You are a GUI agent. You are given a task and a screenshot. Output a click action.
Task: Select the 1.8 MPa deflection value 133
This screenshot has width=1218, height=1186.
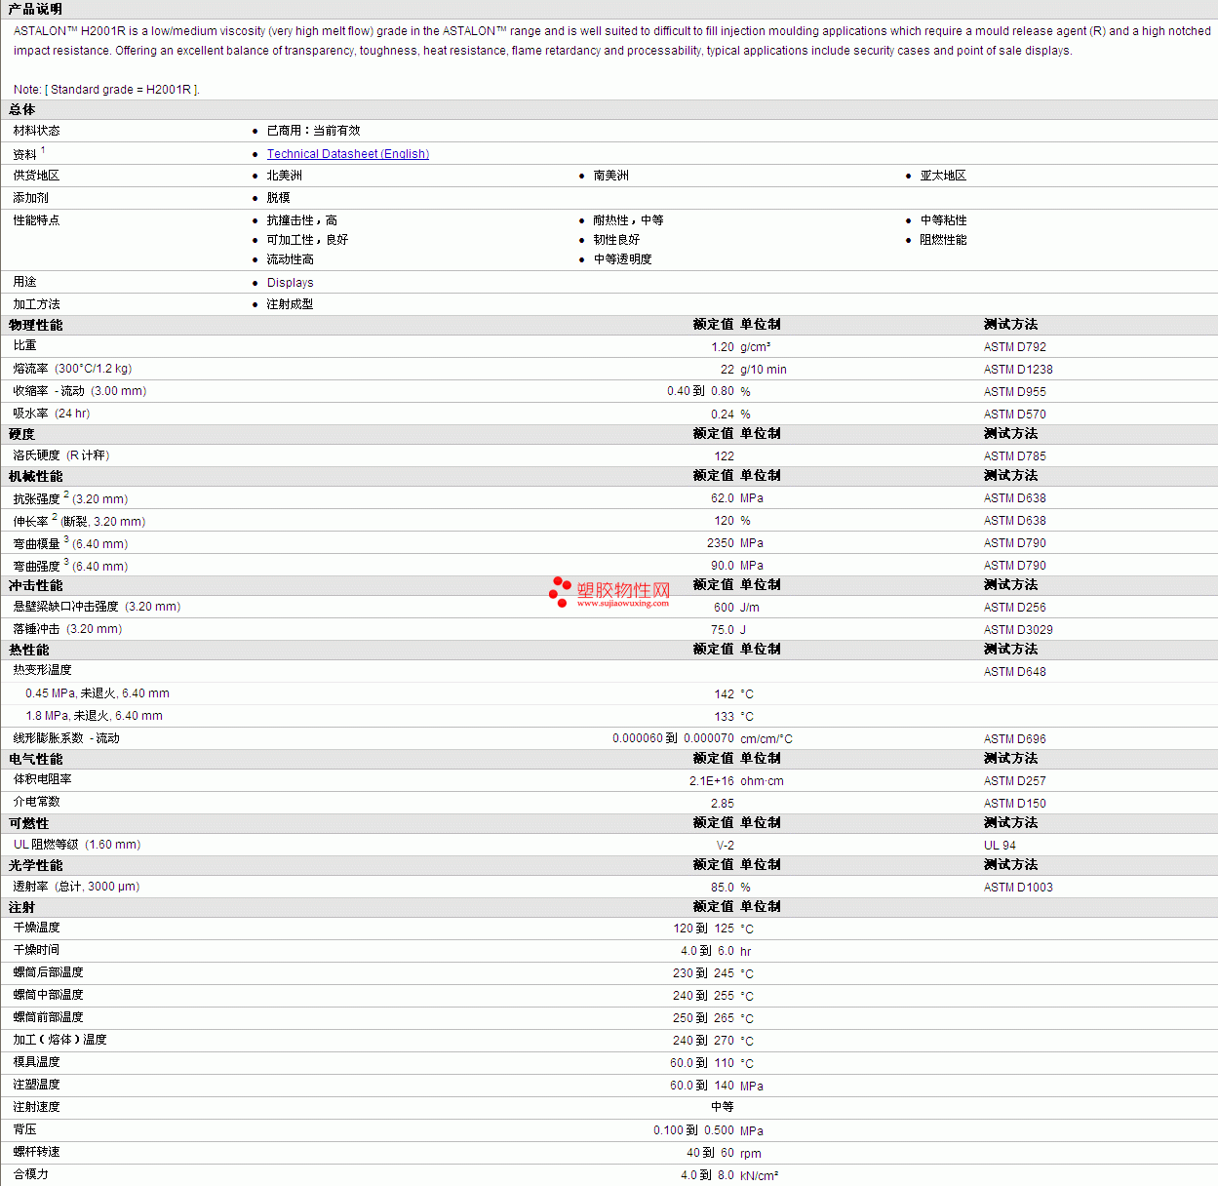725,717
